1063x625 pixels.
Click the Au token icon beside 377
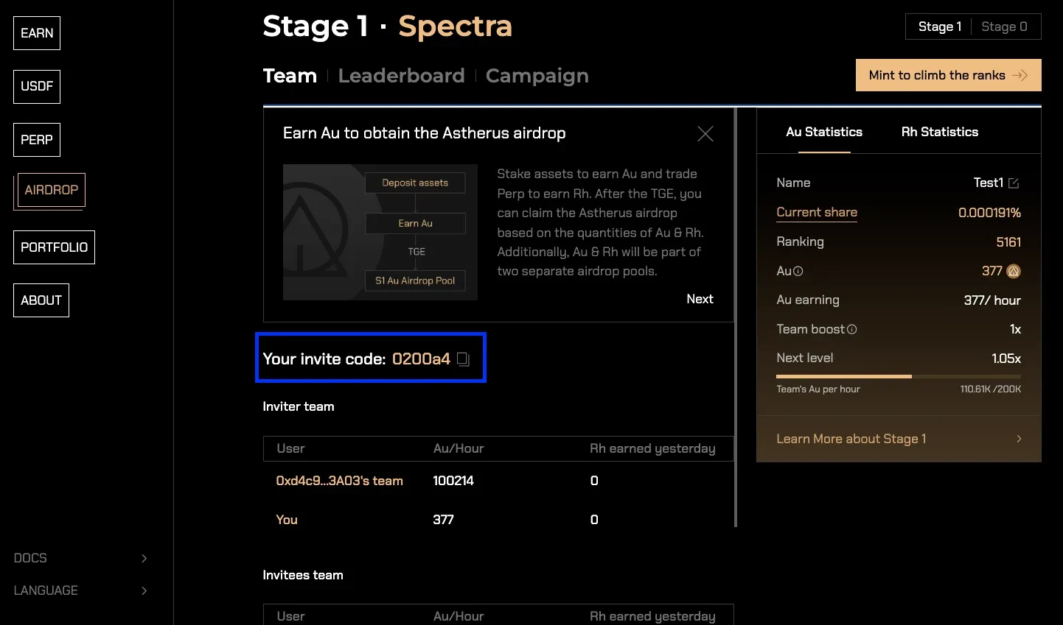tap(1013, 271)
